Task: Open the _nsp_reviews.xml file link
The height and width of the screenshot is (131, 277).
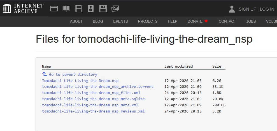Action: pos(93,111)
